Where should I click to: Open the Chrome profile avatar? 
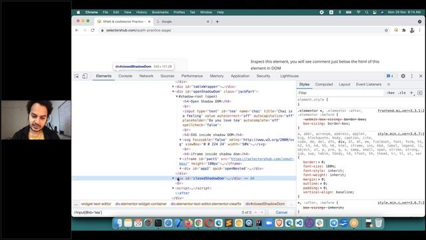tap(412, 30)
